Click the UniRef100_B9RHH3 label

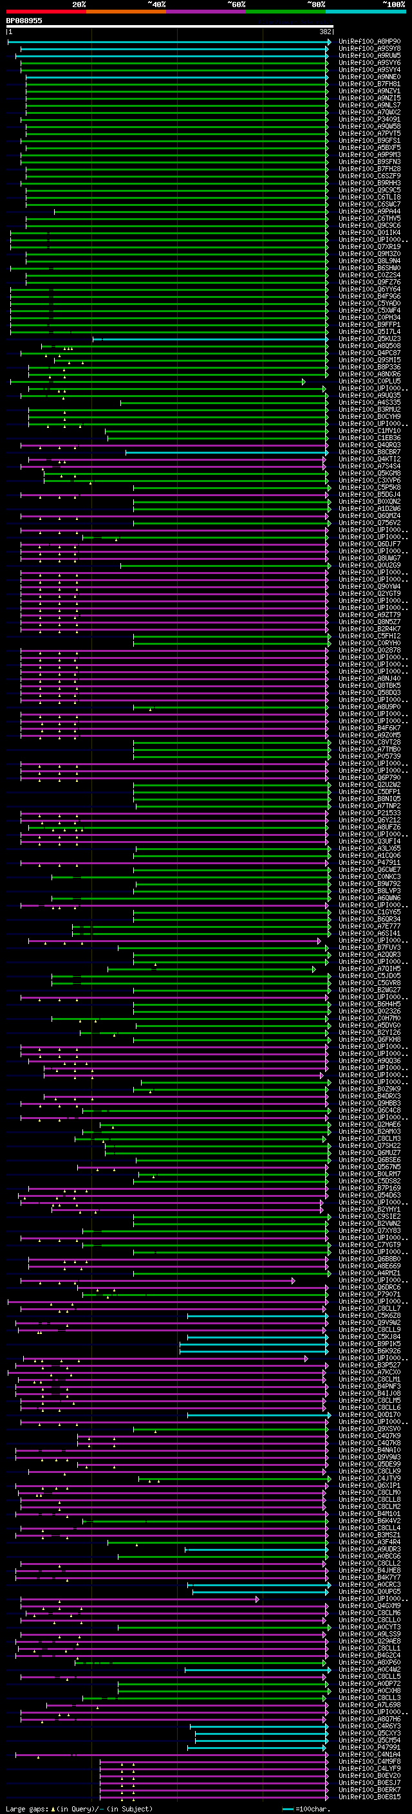coord(369,183)
